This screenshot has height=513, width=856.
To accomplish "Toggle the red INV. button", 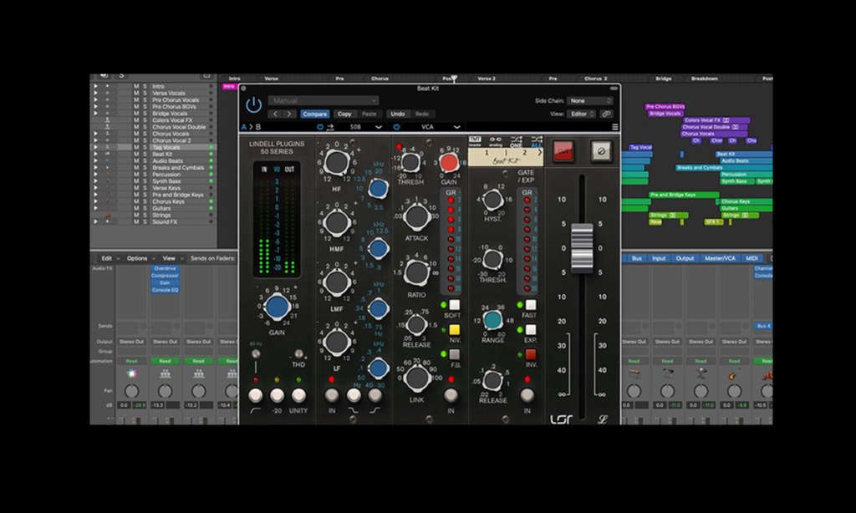I will (531, 354).
